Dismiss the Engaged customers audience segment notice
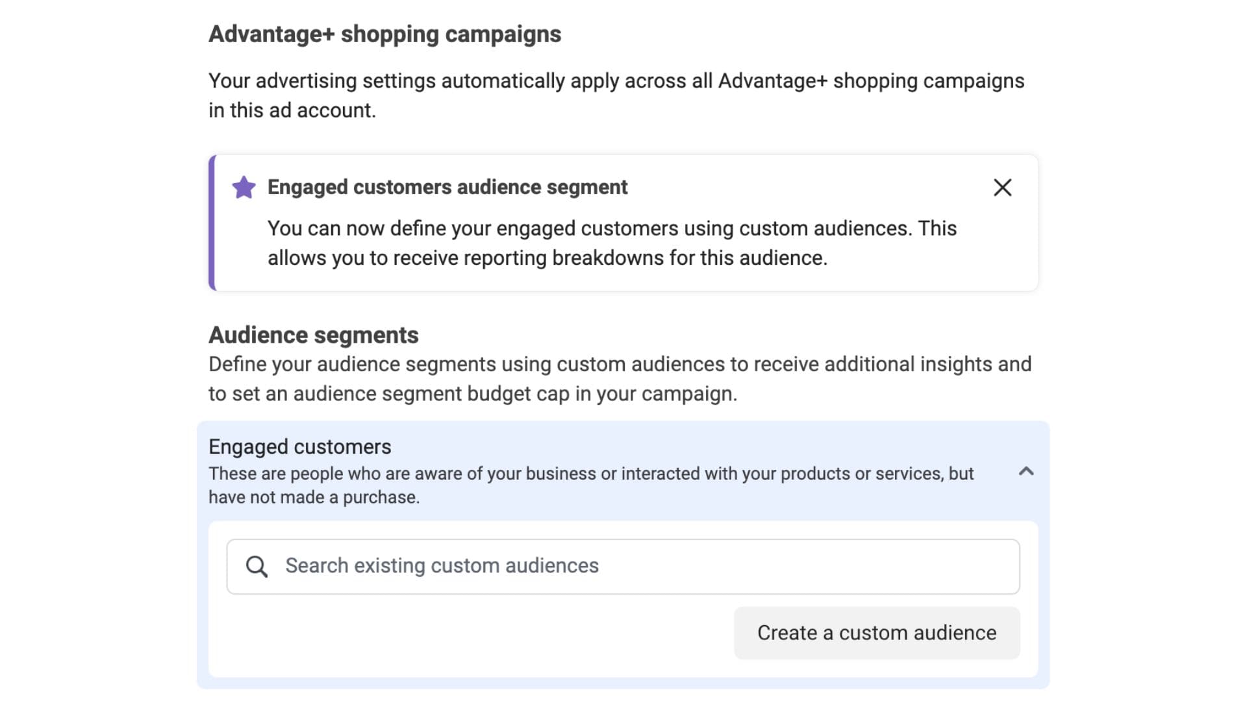1247x701 pixels. click(1002, 188)
